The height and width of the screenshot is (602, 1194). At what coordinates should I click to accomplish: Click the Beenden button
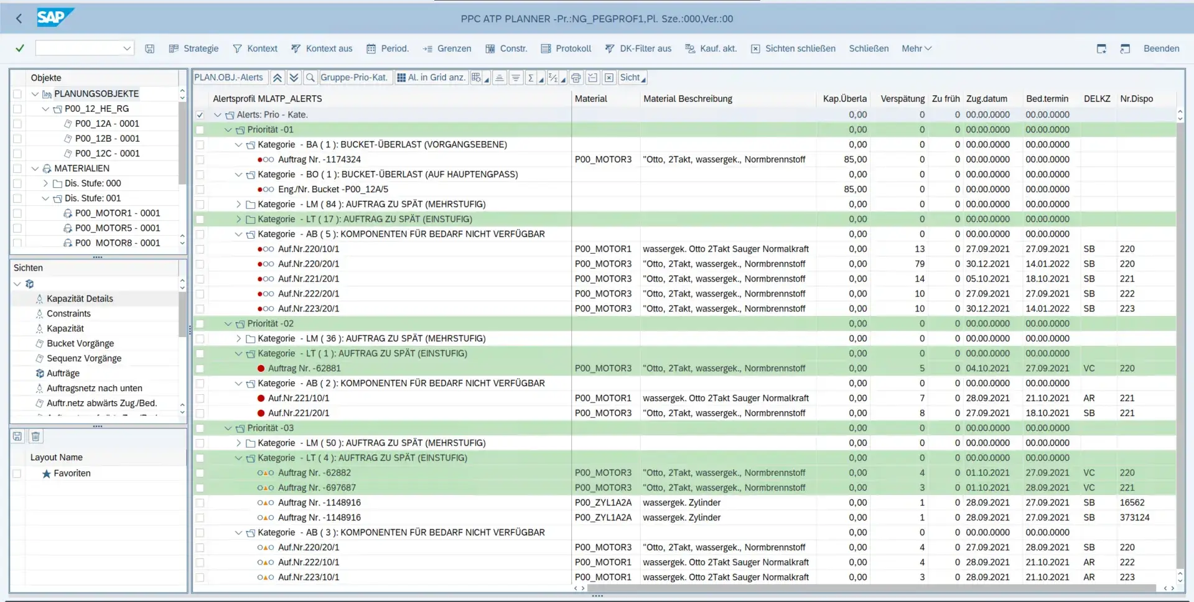(1161, 49)
